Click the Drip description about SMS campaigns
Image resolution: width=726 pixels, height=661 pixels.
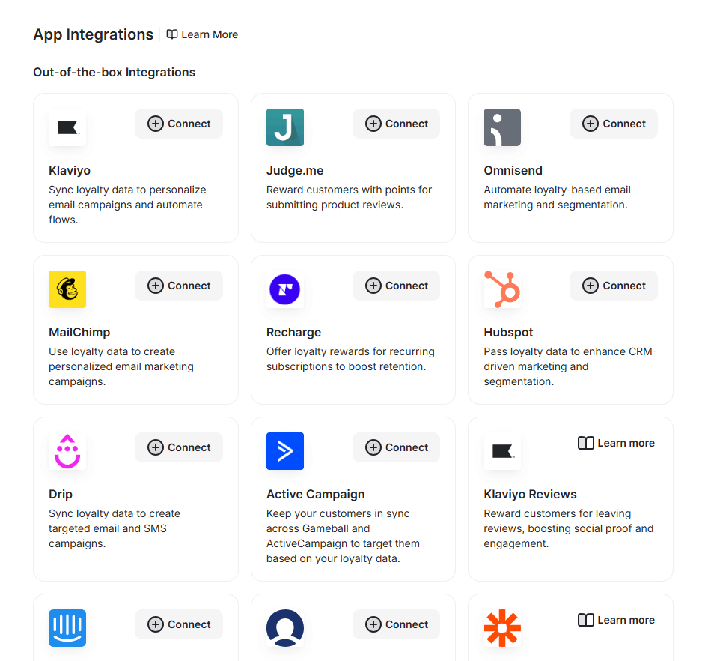pyautogui.click(x=115, y=528)
